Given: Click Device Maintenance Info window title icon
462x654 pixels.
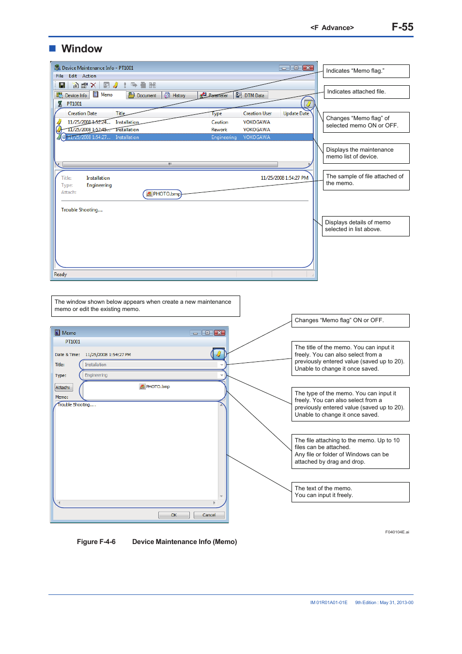Looking at the screenshot, I should pyautogui.click(x=57, y=68).
